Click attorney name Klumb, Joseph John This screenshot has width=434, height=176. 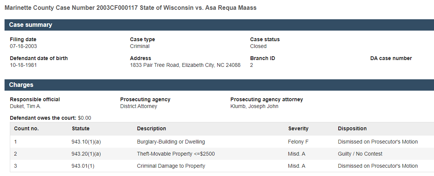(x=254, y=107)
